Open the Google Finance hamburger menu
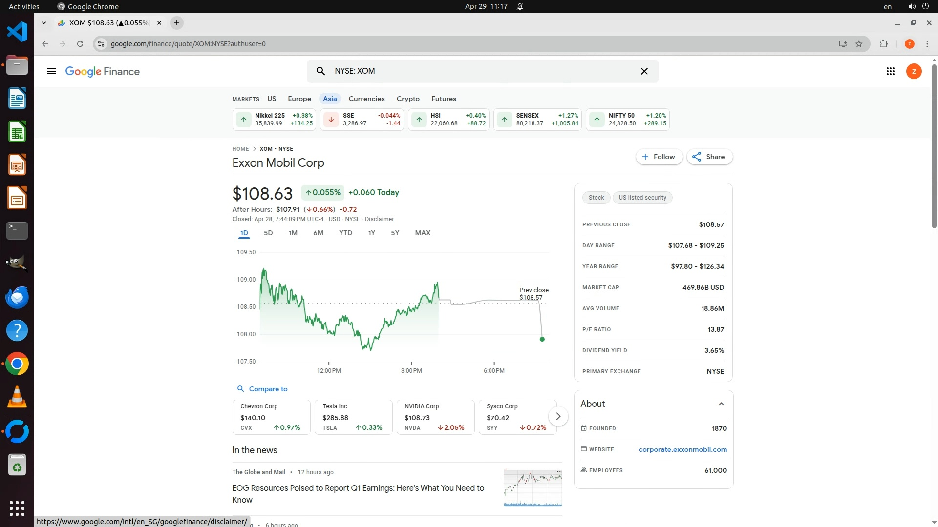 51,71
